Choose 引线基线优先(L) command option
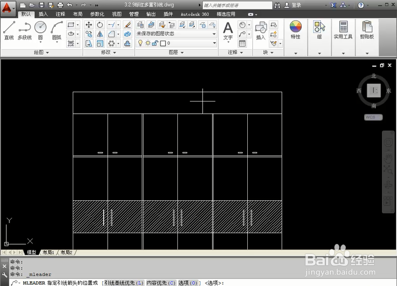The height and width of the screenshot is (286, 397). pos(124,283)
